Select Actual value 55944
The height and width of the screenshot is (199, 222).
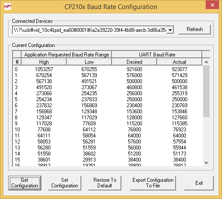(179, 148)
